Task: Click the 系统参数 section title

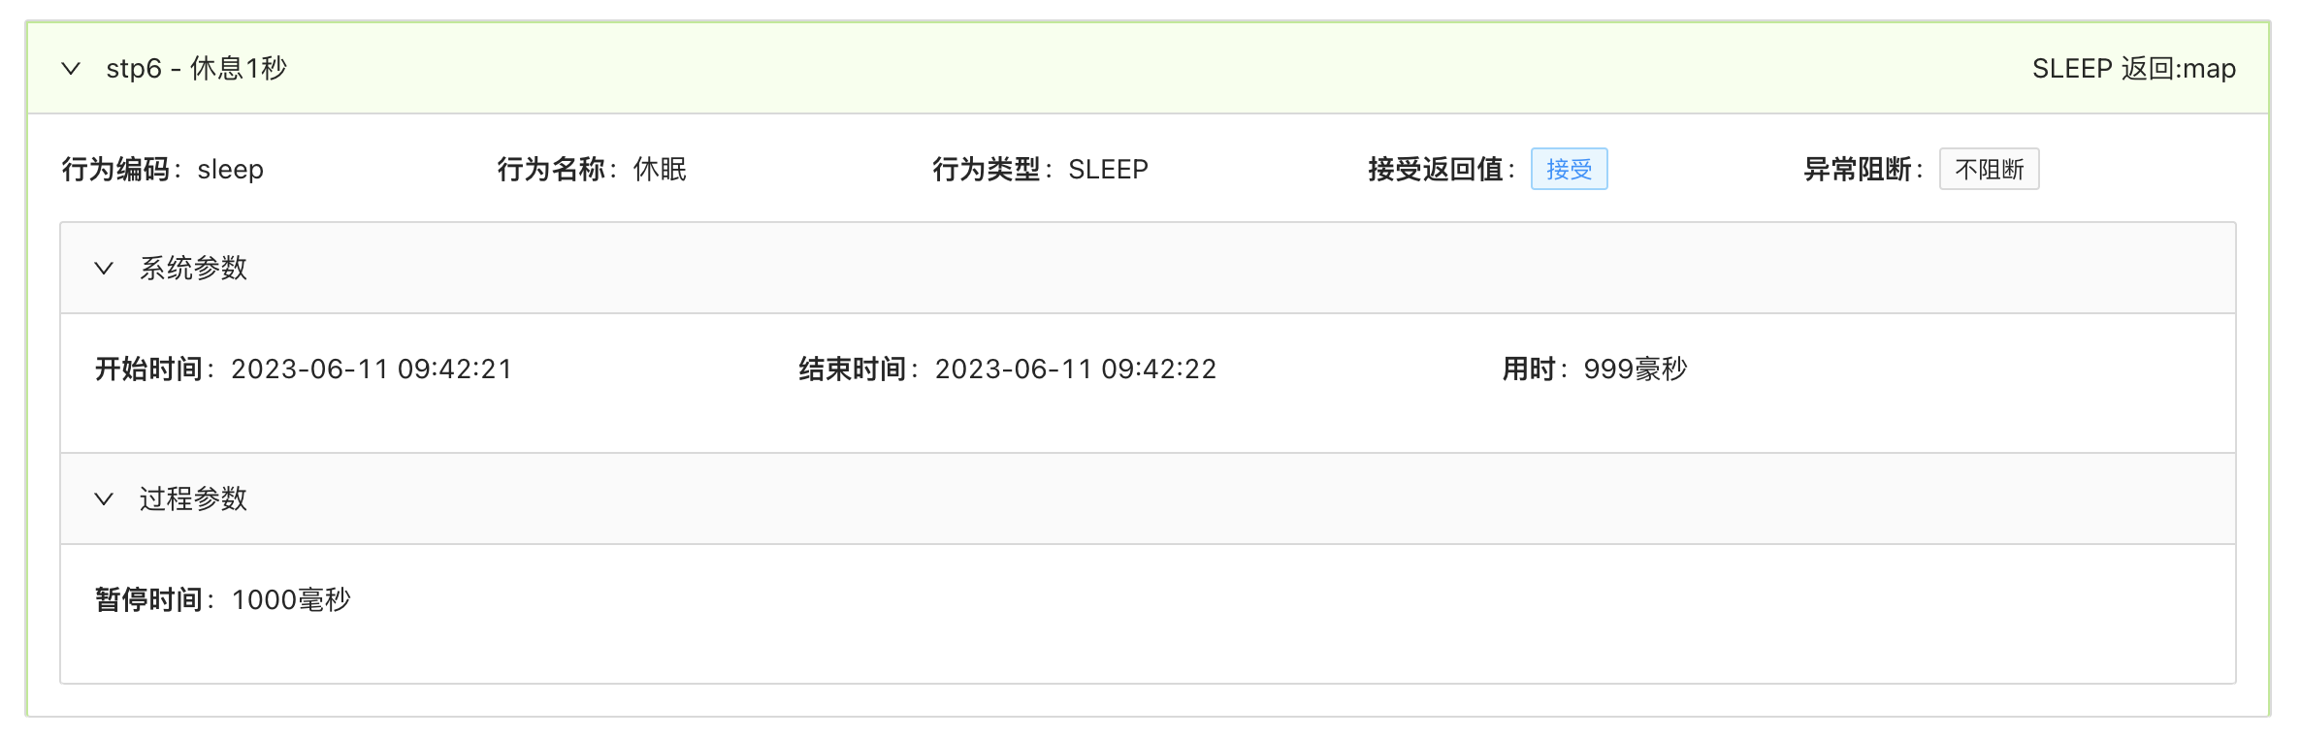Action: click(193, 269)
